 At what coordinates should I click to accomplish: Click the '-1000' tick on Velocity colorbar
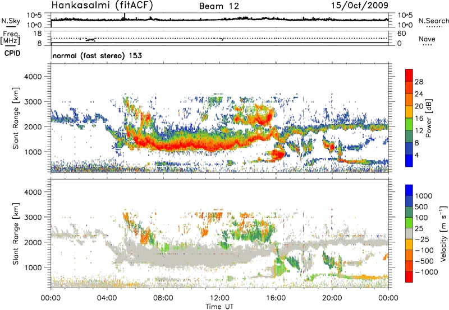pyautogui.click(x=427, y=272)
